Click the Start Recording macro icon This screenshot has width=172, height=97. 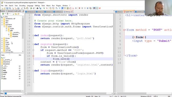(x=80, y=8)
